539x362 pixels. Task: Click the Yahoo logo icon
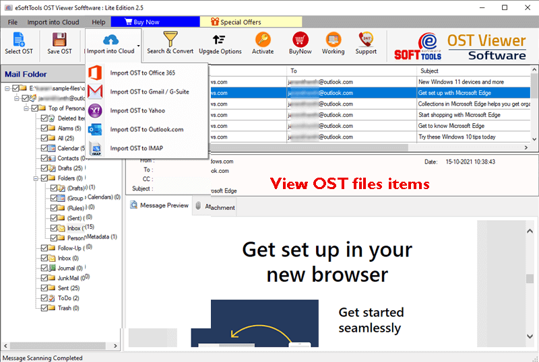pyautogui.click(x=95, y=110)
